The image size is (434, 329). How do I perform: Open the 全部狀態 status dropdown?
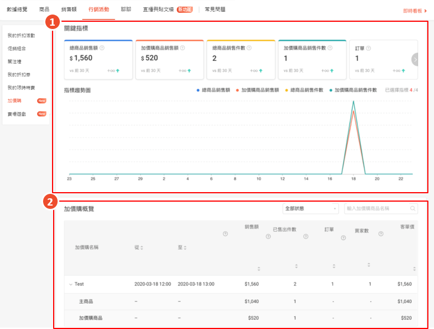point(311,208)
